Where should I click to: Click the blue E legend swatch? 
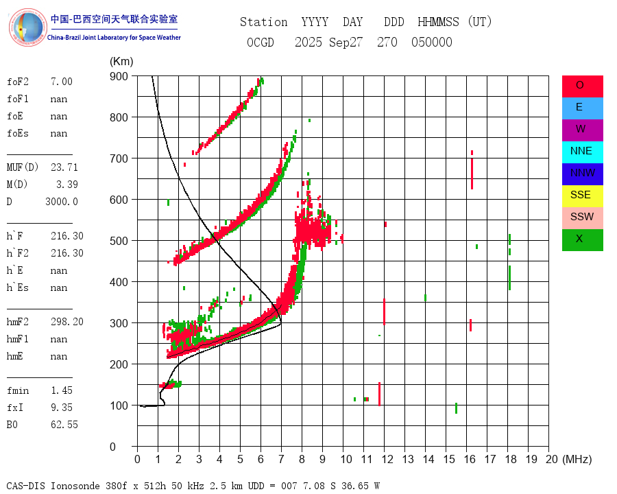[582, 108]
